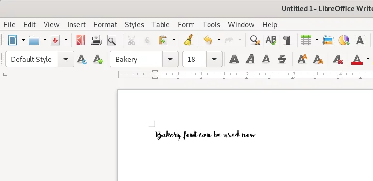The height and width of the screenshot is (181, 373).
Task: Expand the font name dropdown
Action: point(170,59)
